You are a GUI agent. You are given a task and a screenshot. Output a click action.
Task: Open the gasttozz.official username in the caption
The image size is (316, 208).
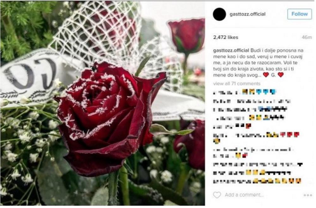231,50
